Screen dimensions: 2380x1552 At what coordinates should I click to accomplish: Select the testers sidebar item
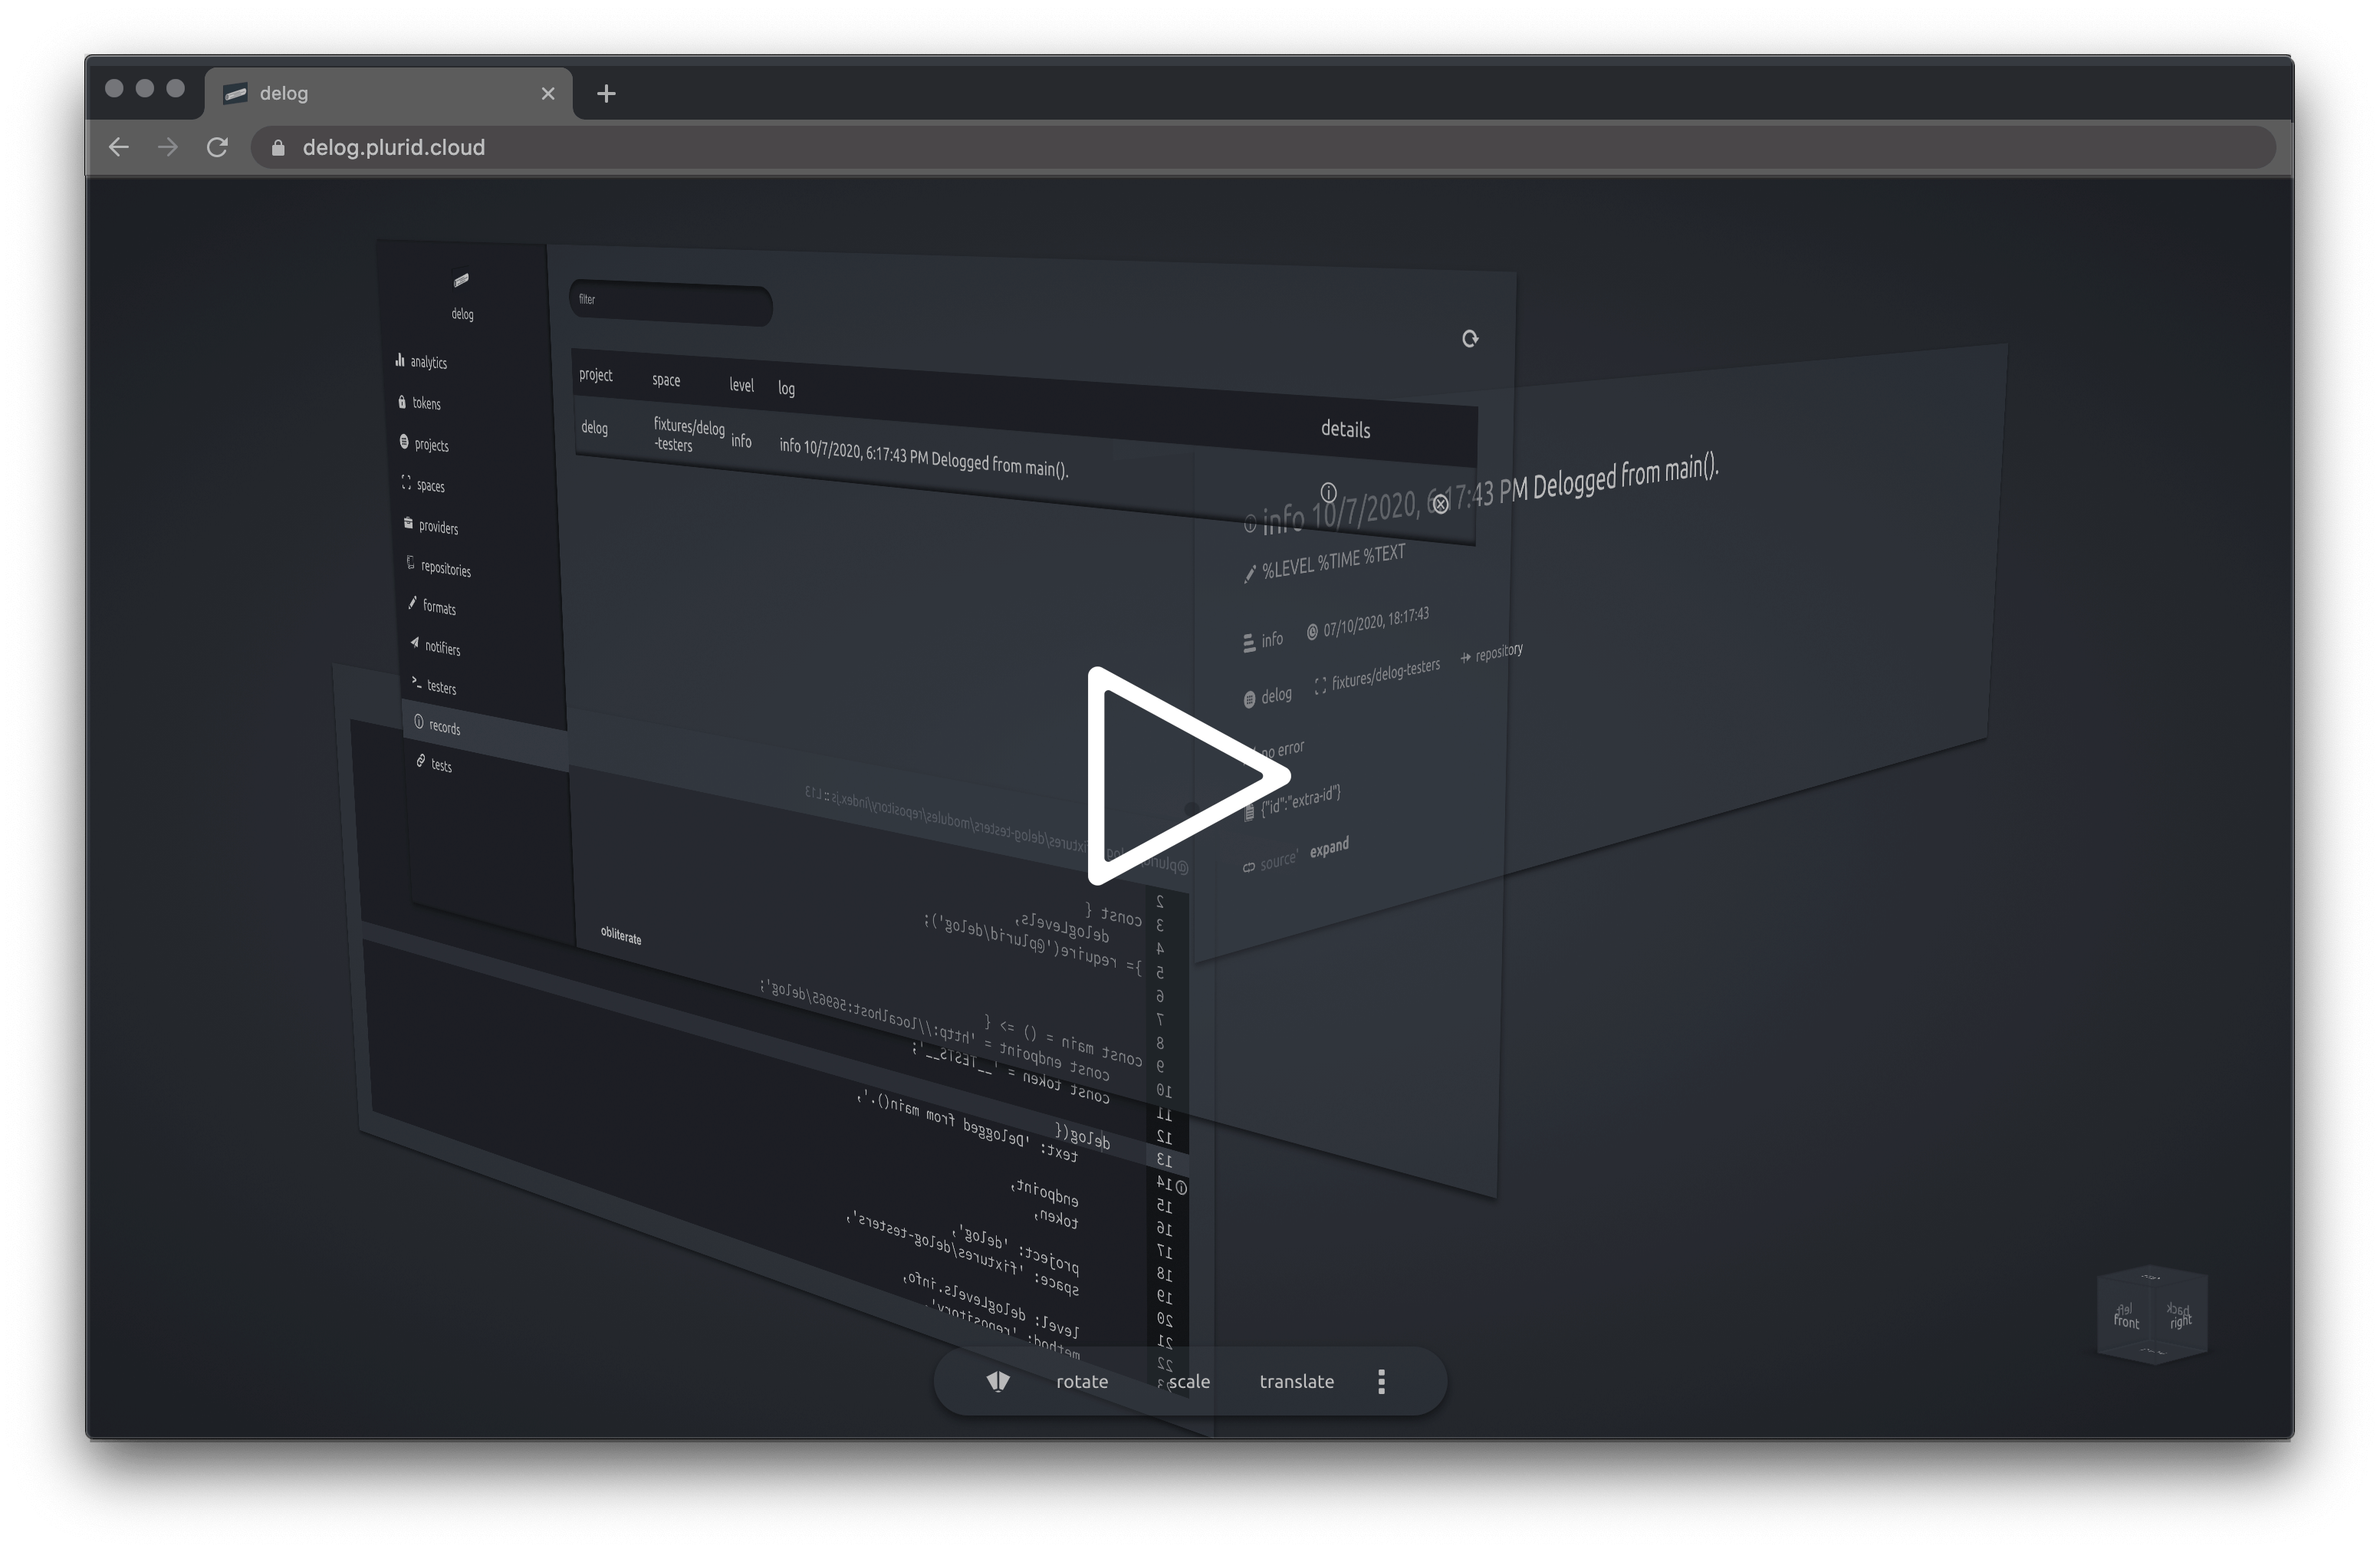440,687
